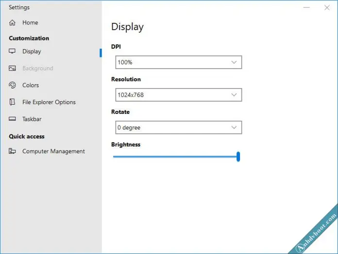Open the File Explorer Options page
This screenshot has height=254, width=338.
point(49,102)
